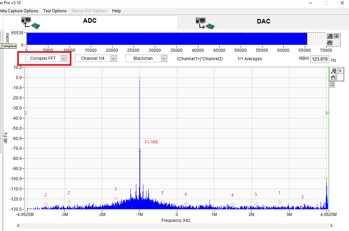Click the plus crosshair icon on the FFT plot

(340, 71)
